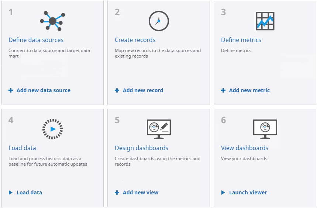Click plus icon beside Add new metric
Viewport: 317px width, 208px height.
tap(223, 90)
